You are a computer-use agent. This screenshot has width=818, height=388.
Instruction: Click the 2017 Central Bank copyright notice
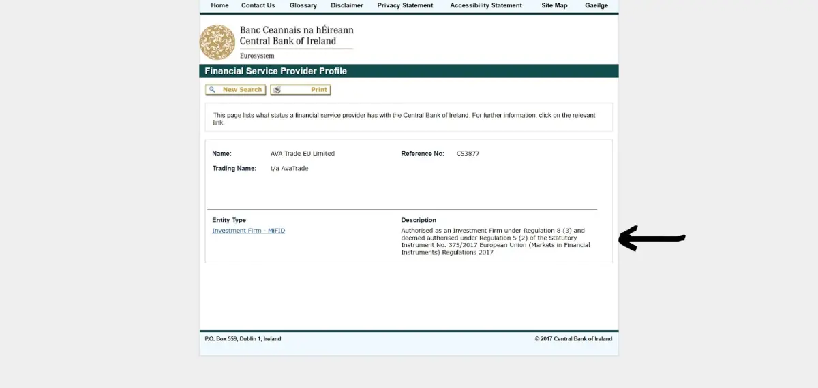point(573,339)
